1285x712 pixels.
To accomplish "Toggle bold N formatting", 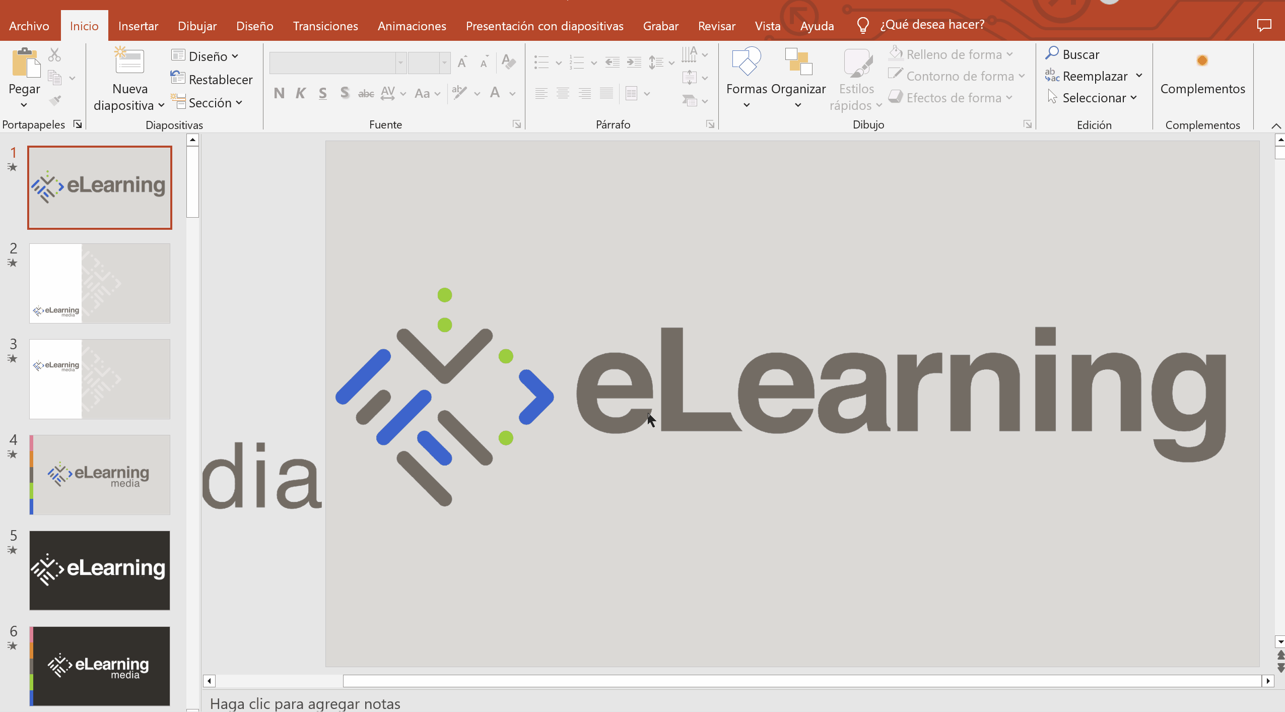I will [x=279, y=93].
